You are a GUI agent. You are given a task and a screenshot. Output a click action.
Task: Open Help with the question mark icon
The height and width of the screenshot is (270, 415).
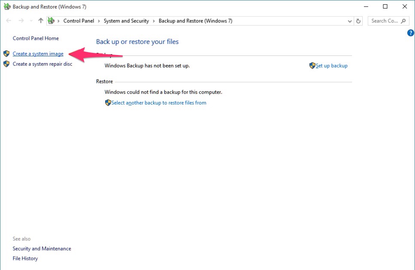411,33
